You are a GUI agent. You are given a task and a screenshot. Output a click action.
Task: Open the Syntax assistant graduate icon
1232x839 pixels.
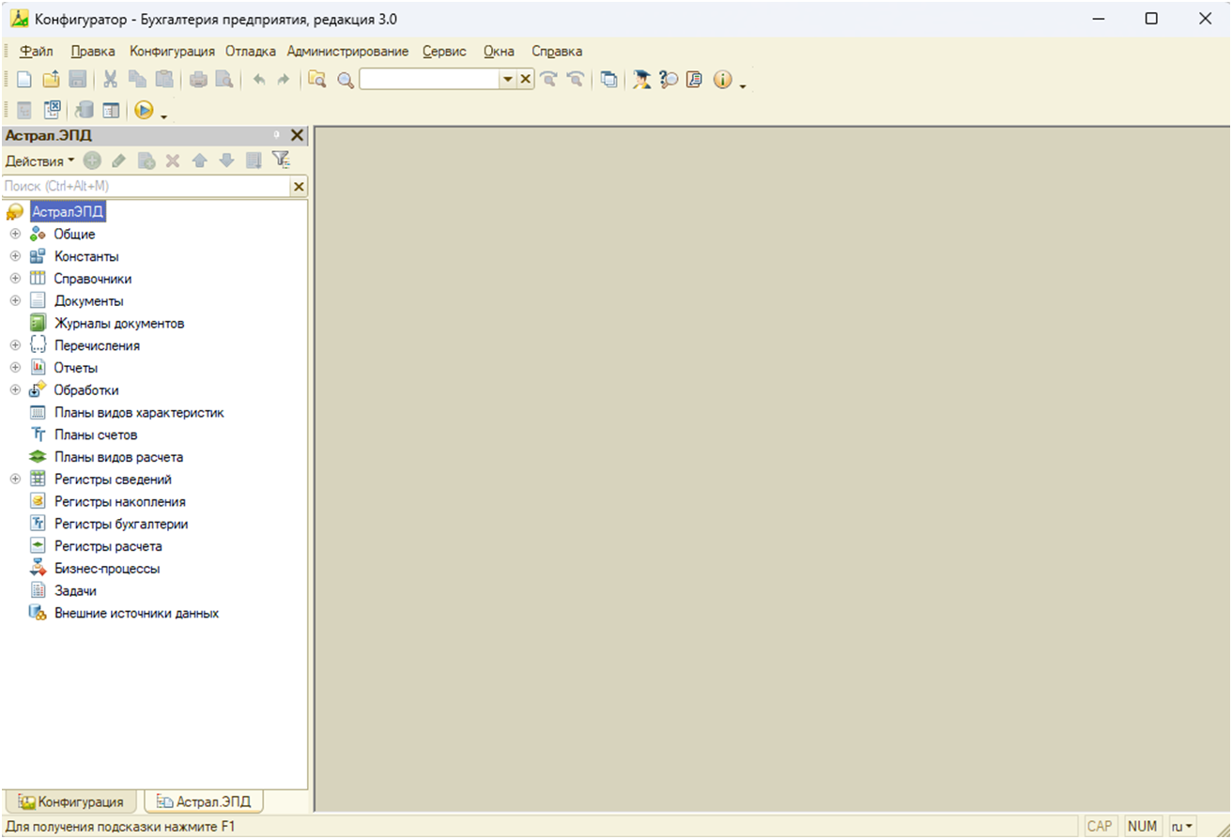click(x=642, y=81)
